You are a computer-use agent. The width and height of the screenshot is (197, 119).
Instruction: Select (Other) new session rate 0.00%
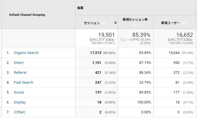point(146,112)
